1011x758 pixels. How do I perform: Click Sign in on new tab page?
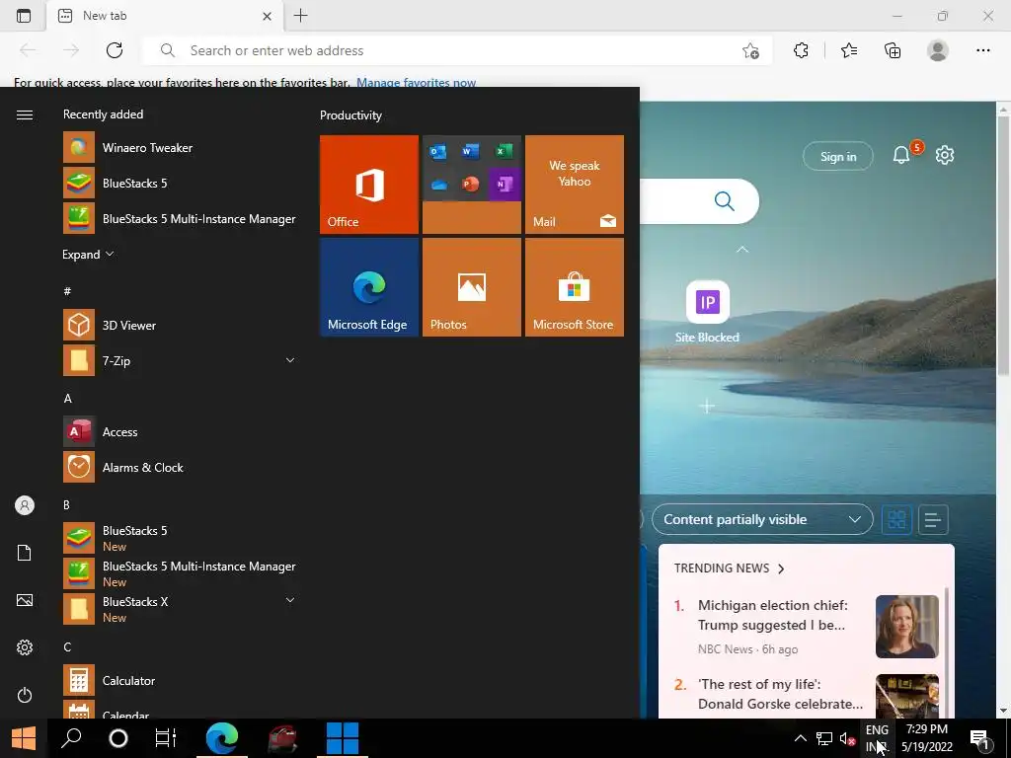pyautogui.click(x=837, y=157)
